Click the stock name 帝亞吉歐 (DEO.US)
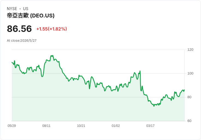Image resolution: width=201 pixels, height=140 pixels. click(31, 16)
